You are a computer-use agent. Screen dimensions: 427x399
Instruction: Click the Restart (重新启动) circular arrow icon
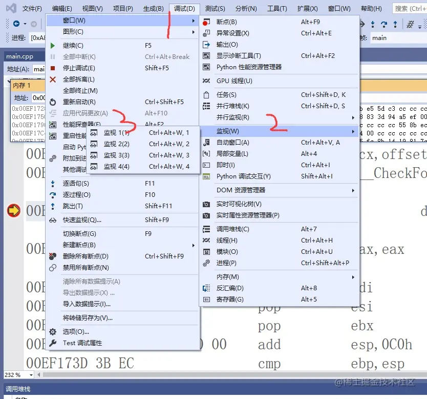click(x=53, y=102)
